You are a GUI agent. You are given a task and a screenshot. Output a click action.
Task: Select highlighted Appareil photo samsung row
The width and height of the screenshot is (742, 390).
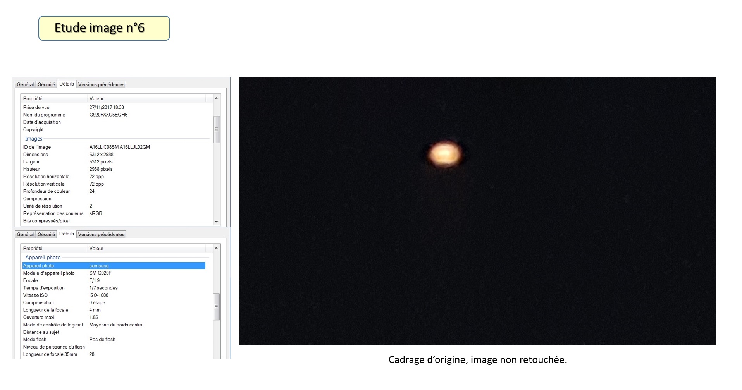[114, 266]
